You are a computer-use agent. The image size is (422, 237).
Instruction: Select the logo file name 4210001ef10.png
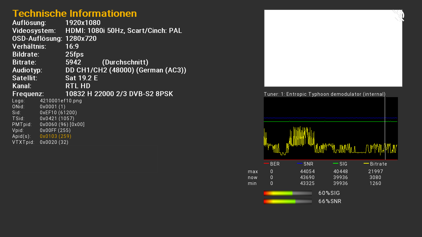(x=61, y=101)
